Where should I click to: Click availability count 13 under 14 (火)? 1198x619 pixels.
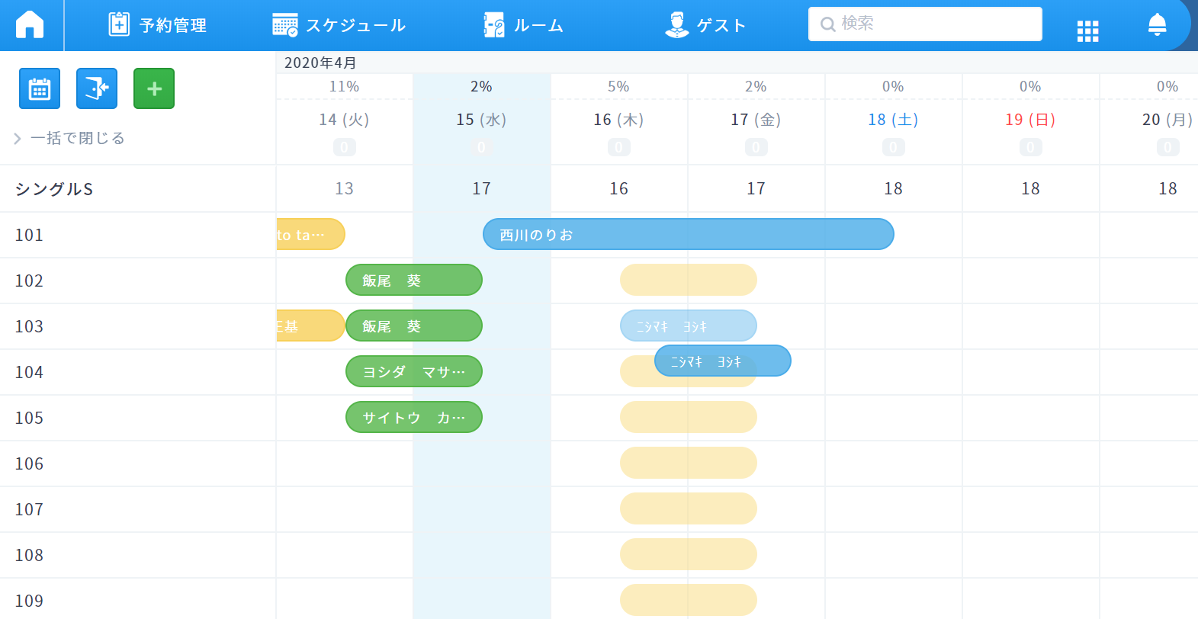click(x=344, y=188)
